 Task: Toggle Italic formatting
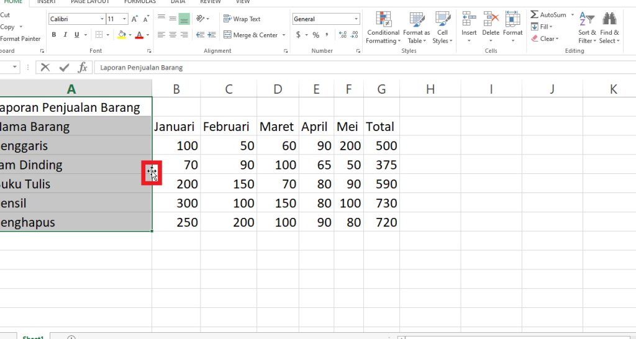(65, 35)
